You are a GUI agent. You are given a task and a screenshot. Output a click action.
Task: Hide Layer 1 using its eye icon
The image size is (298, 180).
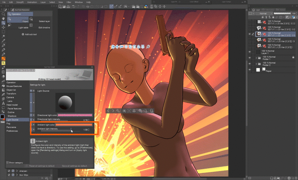[250, 52]
